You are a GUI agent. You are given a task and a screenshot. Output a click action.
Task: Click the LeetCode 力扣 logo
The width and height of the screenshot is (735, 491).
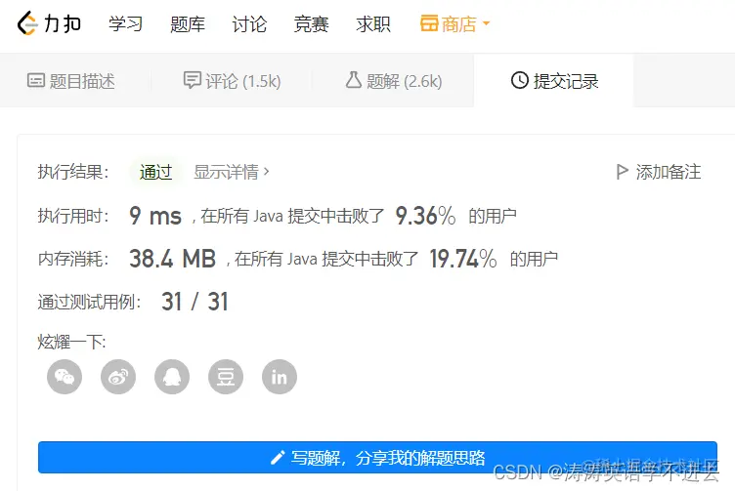pyautogui.click(x=49, y=23)
